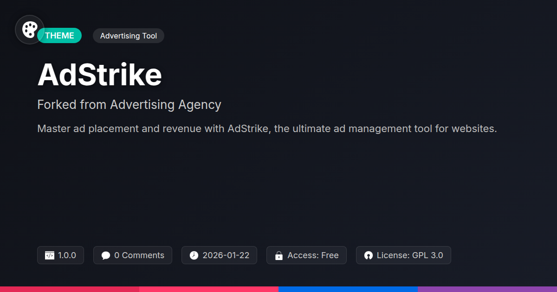Click the AdStrike title heading
Screen dimensions: 557x292
coord(100,74)
